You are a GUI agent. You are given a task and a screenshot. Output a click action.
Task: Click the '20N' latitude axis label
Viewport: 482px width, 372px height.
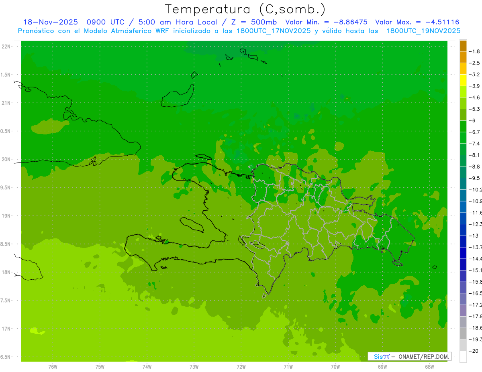pyautogui.click(x=6, y=159)
